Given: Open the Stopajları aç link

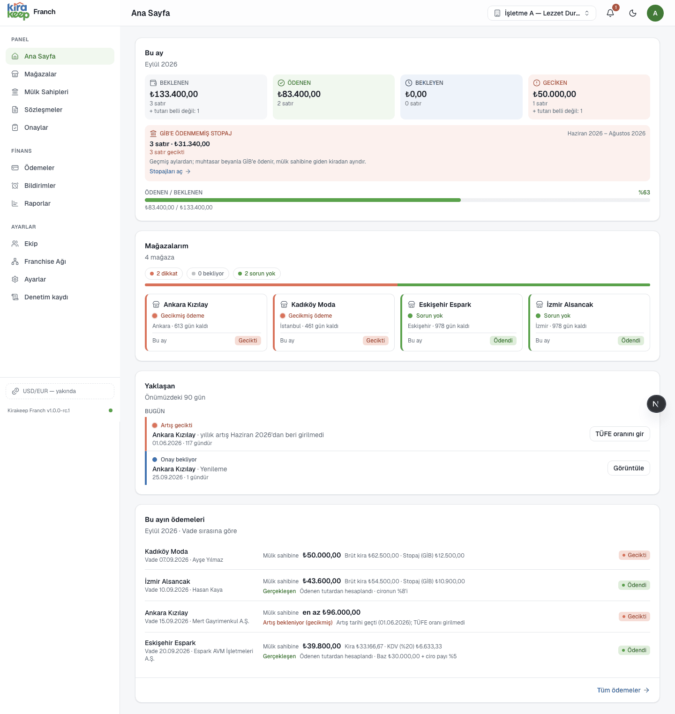Looking at the screenshot, I should click(170, 171).
